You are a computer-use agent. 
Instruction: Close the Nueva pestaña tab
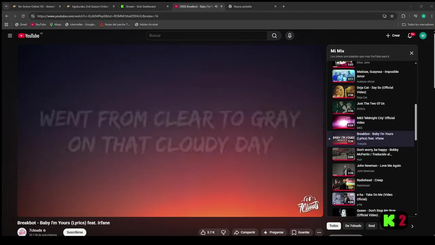coord(276,6)
